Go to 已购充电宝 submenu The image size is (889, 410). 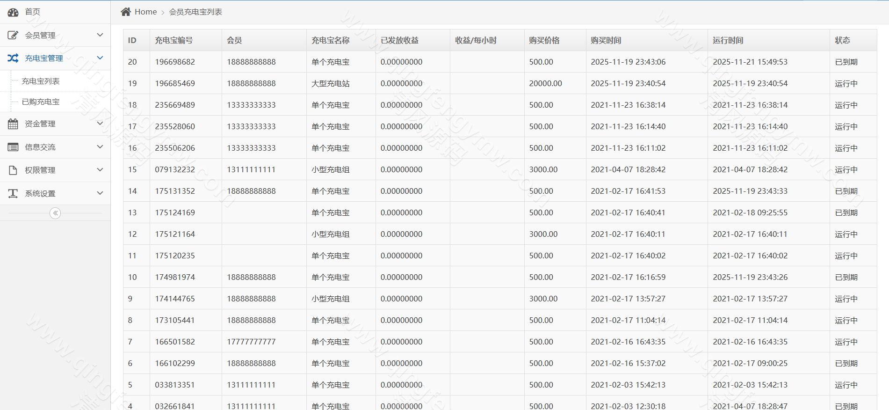[x=41, y=102]
